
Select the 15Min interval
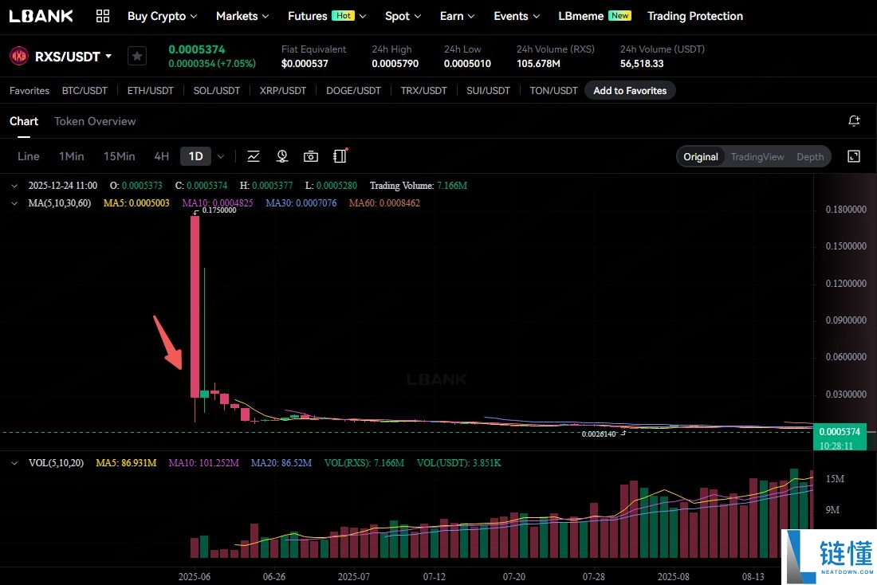pos(119,156)
